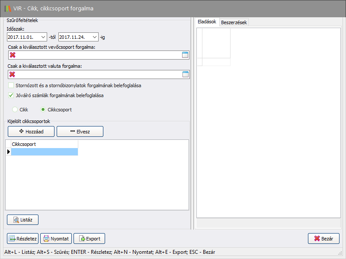Clear the customer group filter red X
The width and height of the screenshot is (346, 259).
click(x=13, y=55)
